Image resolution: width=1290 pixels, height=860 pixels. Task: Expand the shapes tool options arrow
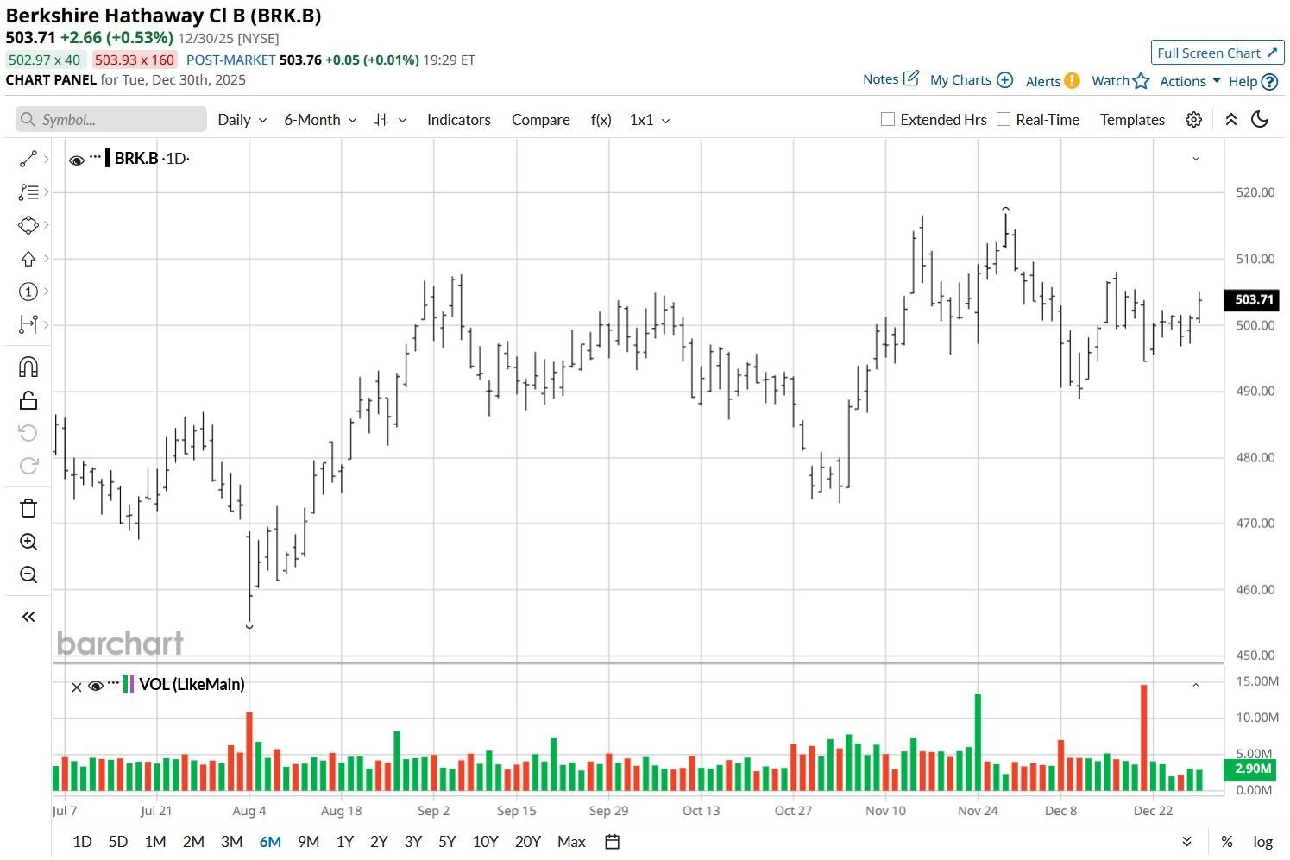[x=46, y=225]
